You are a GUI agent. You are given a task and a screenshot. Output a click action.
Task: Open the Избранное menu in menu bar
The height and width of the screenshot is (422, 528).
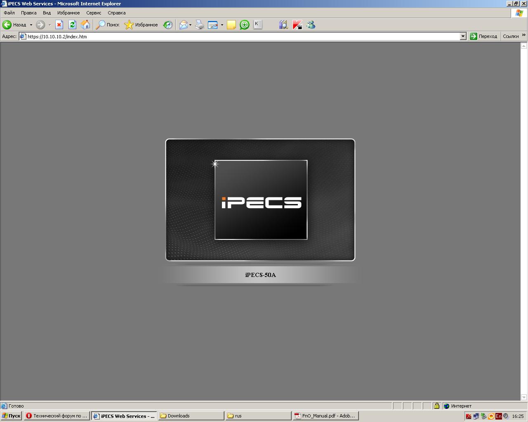coord(68,13)
